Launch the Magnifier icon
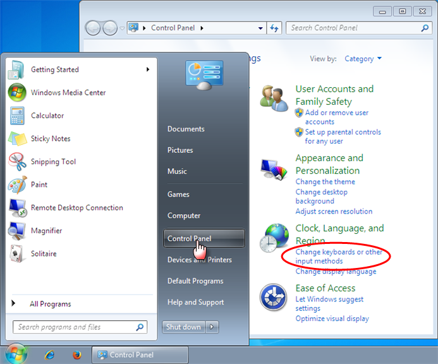Viewport: 438px width, 364px height. click(17, 231)
